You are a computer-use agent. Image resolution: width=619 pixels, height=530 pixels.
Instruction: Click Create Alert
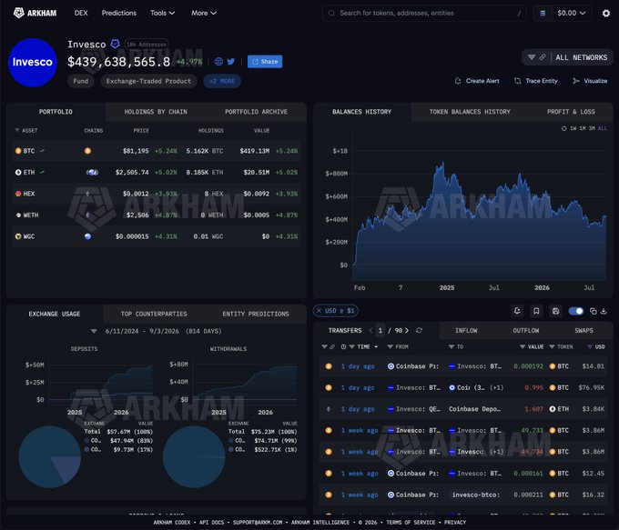point(477,81)
